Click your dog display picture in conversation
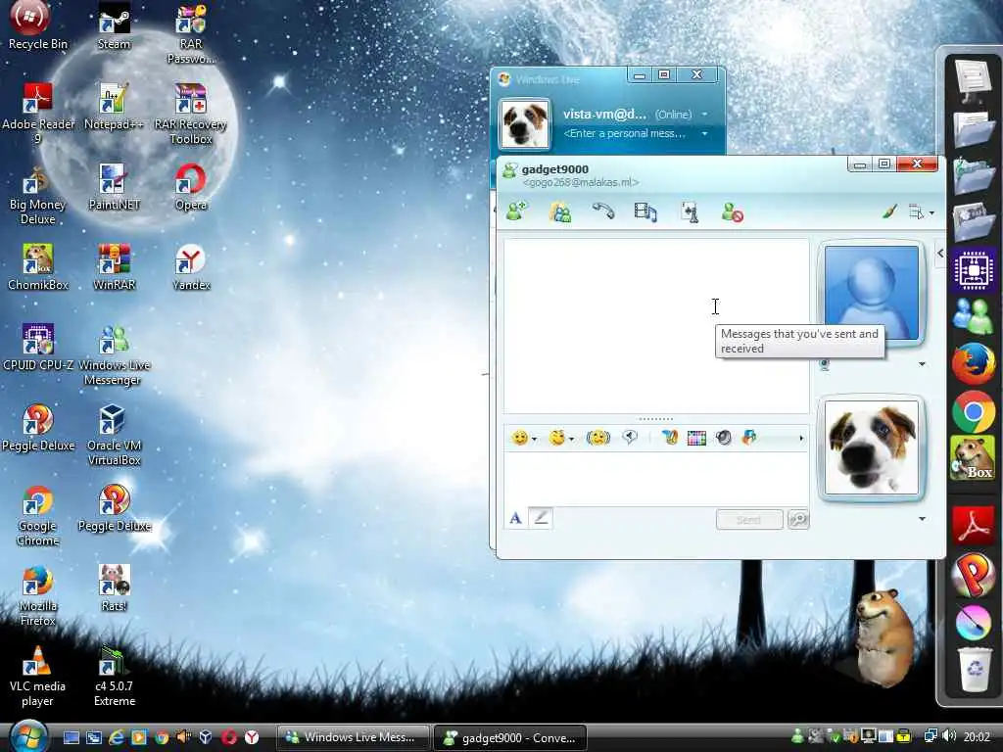Screen dimensions: 1003x752 click(871, 446)
